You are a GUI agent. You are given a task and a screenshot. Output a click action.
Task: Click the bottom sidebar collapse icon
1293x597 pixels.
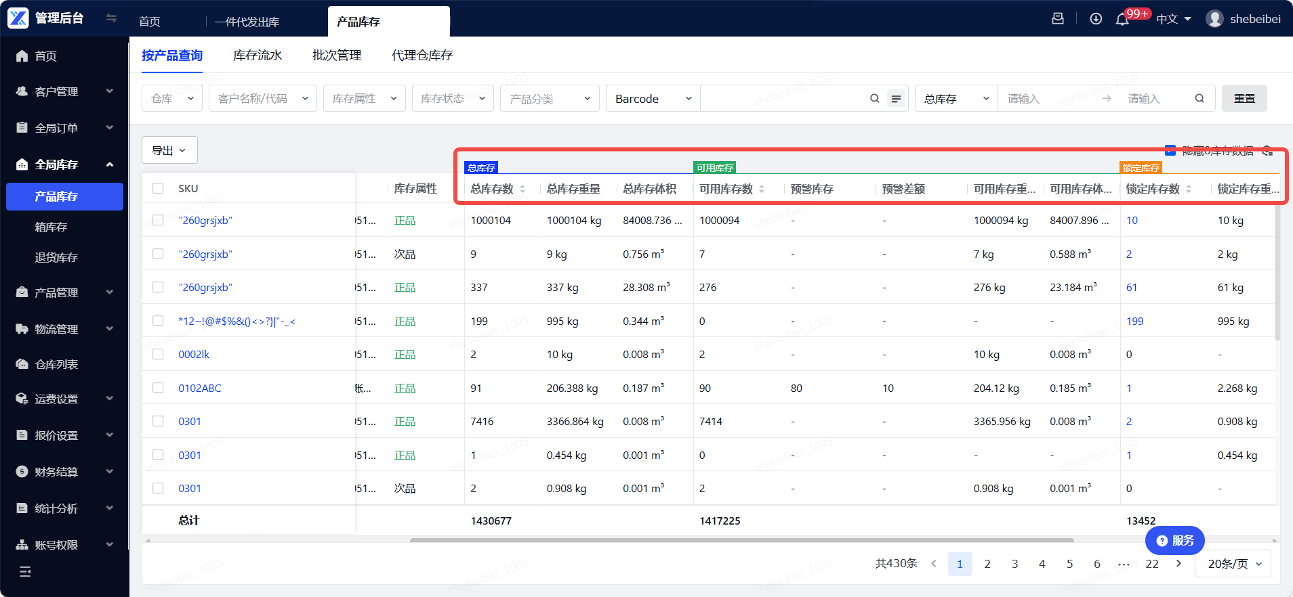pos(25,572)
